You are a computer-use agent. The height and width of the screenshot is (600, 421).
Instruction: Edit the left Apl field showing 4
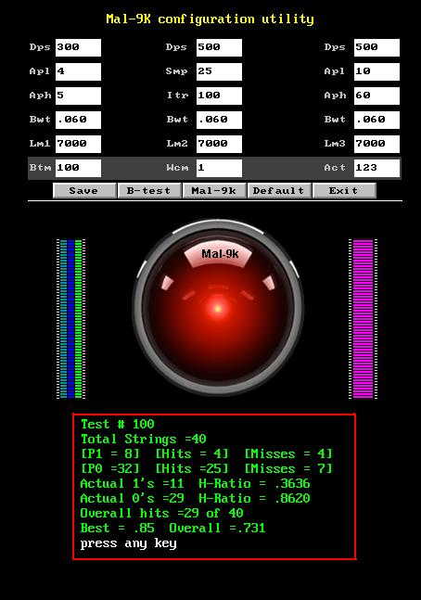pos(78,71)
